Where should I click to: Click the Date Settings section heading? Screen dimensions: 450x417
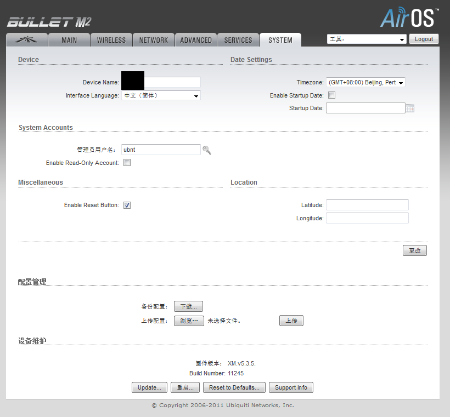pyautogui.click(x=251, y=60)
